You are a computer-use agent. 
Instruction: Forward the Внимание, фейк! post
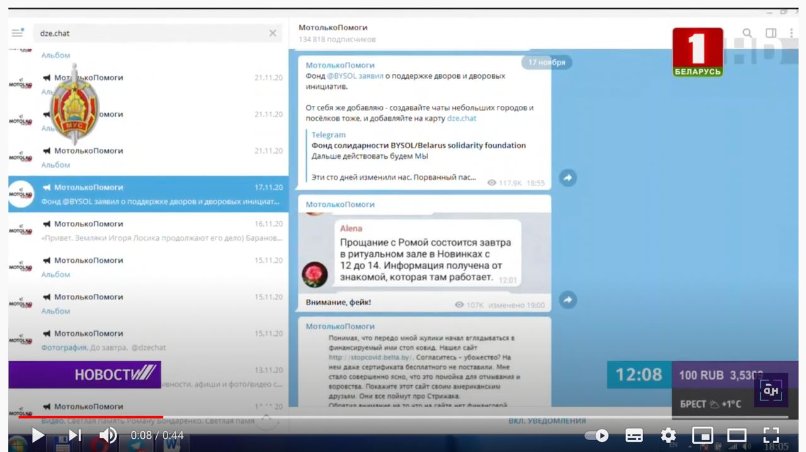click(x=567, y=300)
